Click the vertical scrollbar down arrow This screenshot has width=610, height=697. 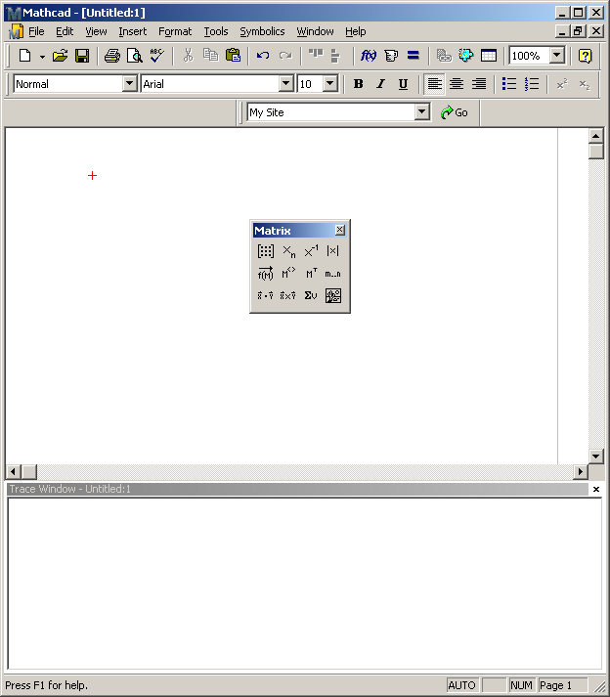[595, 456]
